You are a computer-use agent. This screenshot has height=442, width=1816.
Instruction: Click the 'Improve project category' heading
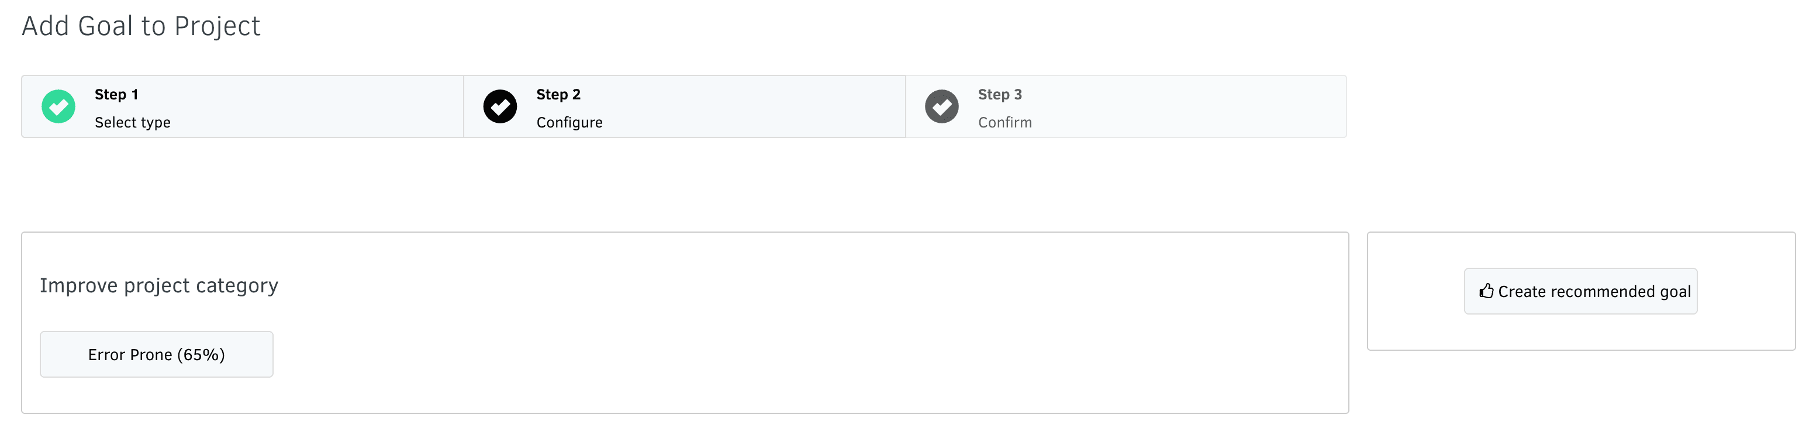coord(158,285)
